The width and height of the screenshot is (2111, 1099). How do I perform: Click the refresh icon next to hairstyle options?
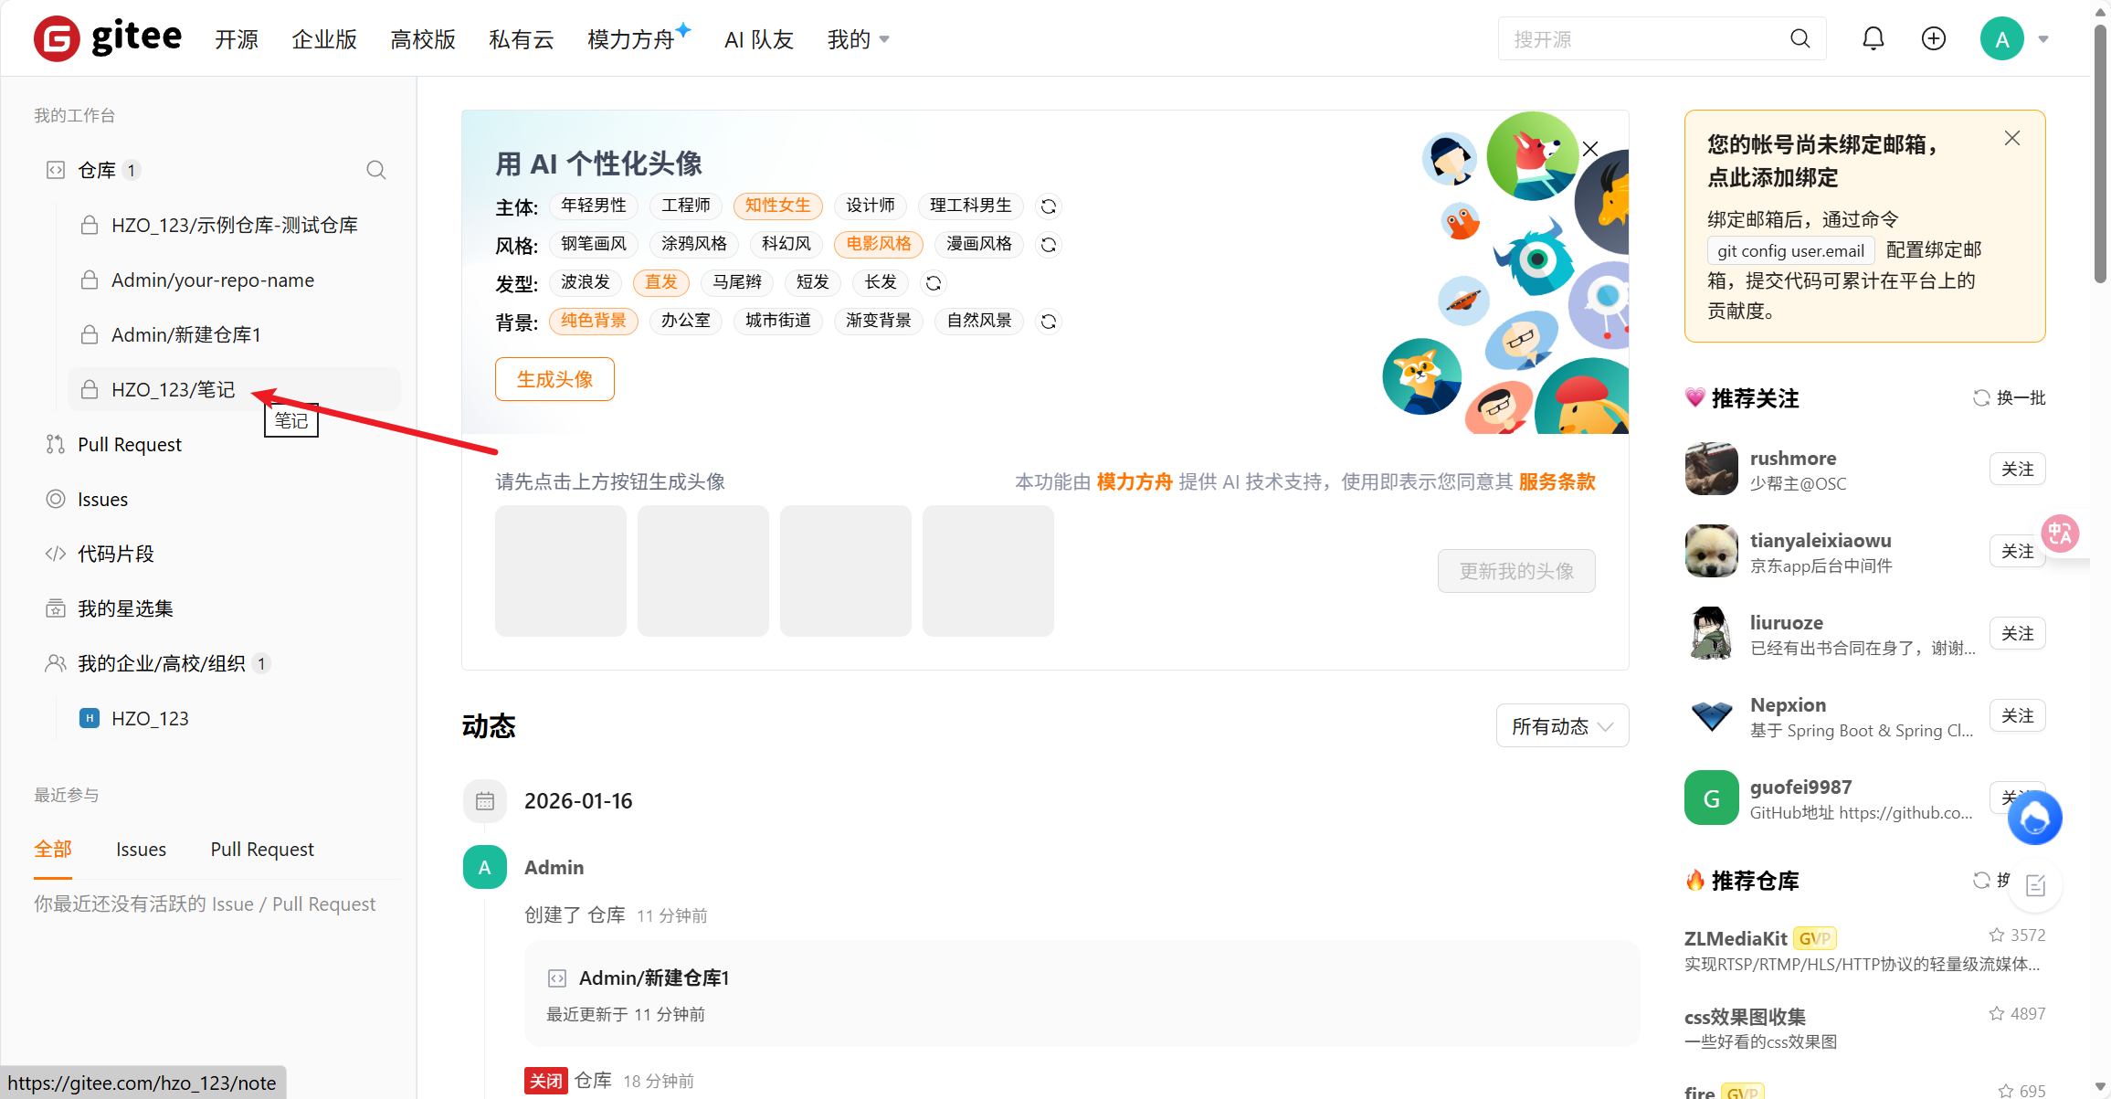(x=933, y=283)
